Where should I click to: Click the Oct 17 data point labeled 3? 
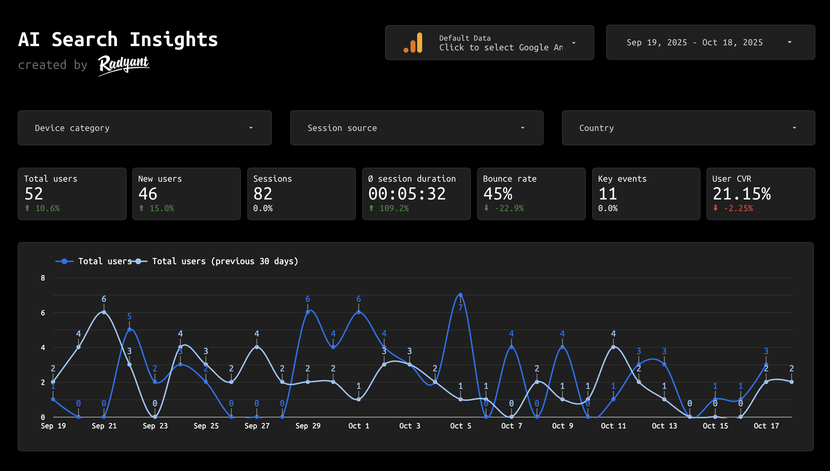pos(766,364)
